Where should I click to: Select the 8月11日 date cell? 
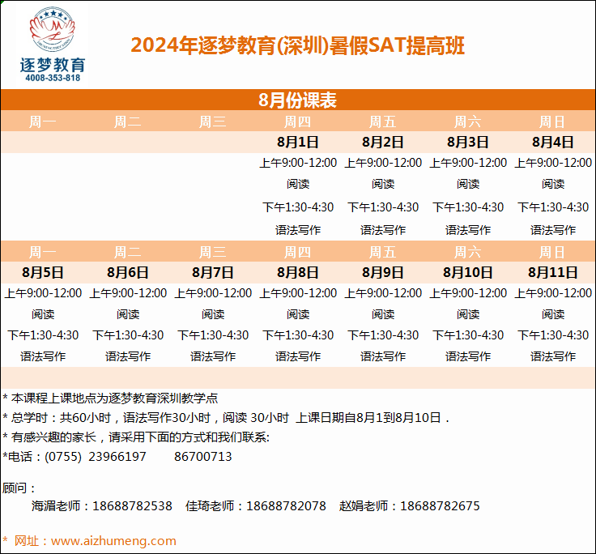[553, 273]
